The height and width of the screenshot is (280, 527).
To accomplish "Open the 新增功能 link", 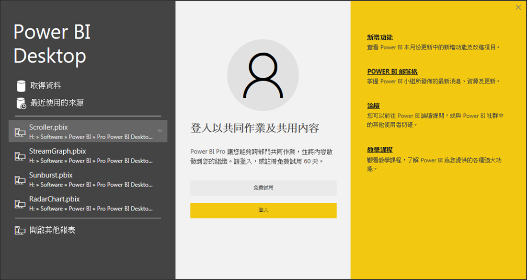I will pos(380,37).
